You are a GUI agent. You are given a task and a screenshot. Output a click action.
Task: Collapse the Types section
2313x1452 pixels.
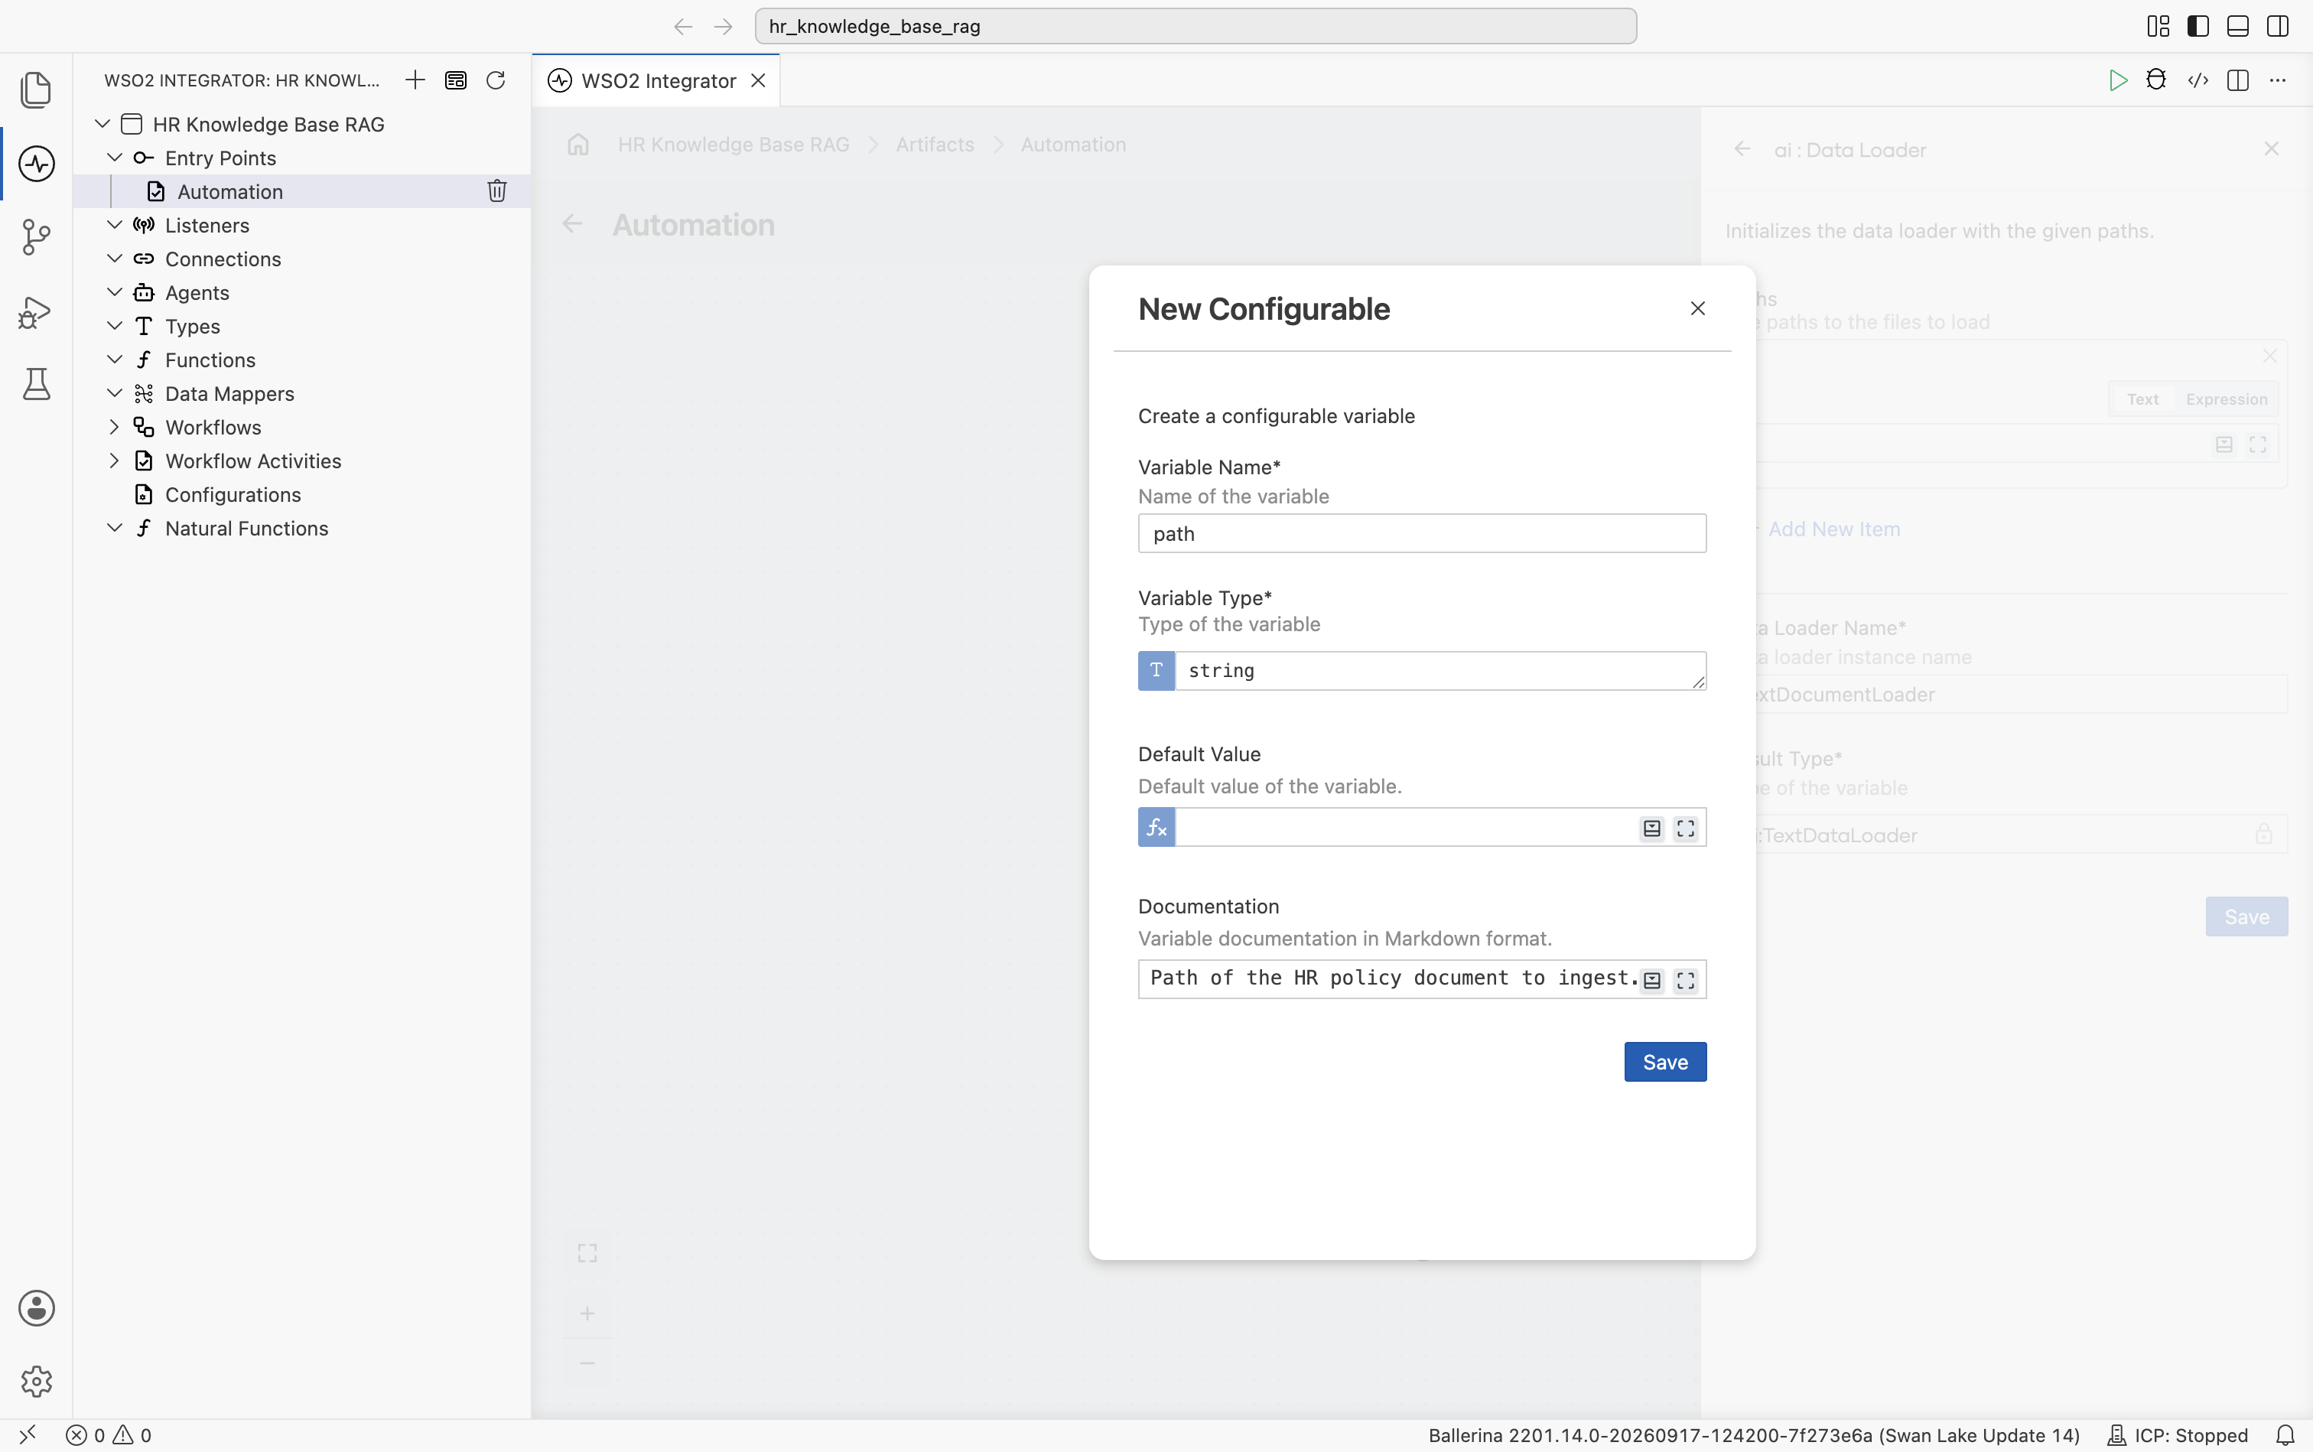coord(114,326)
